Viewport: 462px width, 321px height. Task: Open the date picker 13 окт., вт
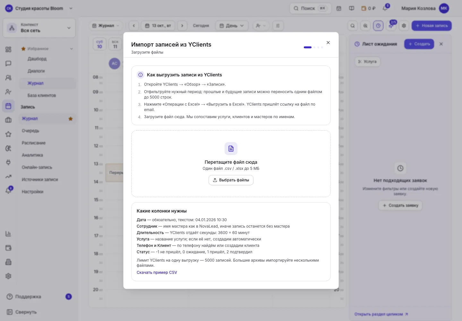click(x=158, y=26)
